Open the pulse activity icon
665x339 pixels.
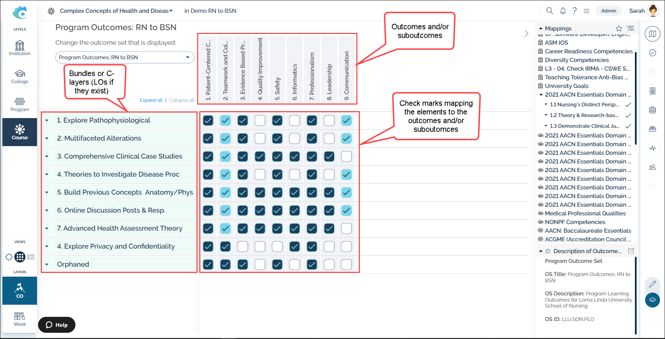653,148
